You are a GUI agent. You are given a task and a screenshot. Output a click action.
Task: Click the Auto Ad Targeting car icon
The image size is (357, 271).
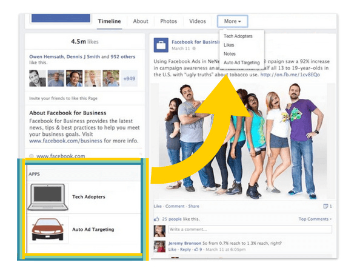48,230
